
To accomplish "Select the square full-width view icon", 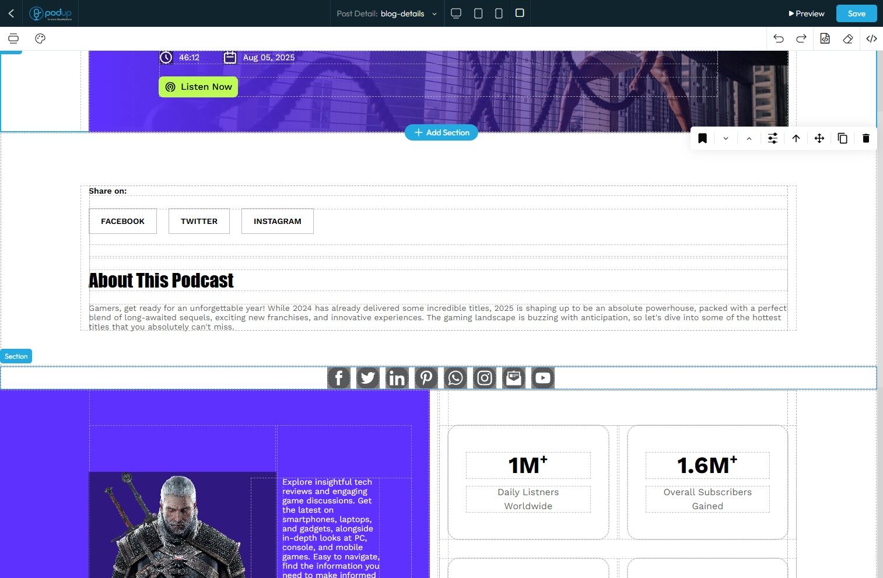I will pyautogui.click(x=520, y=13).
